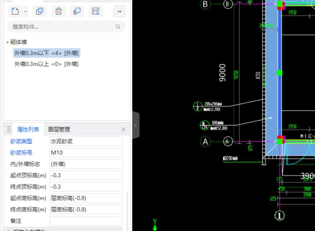Click the 砂浆类型 value 水泥砂浆
This screenshot has width=315, height=231.
click(86, 141)
